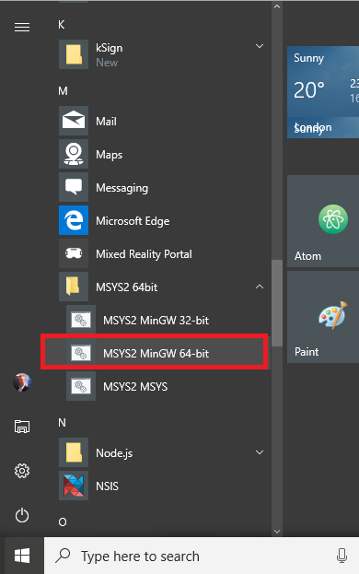Click the Type here to search box

click(x=202, y=556)
